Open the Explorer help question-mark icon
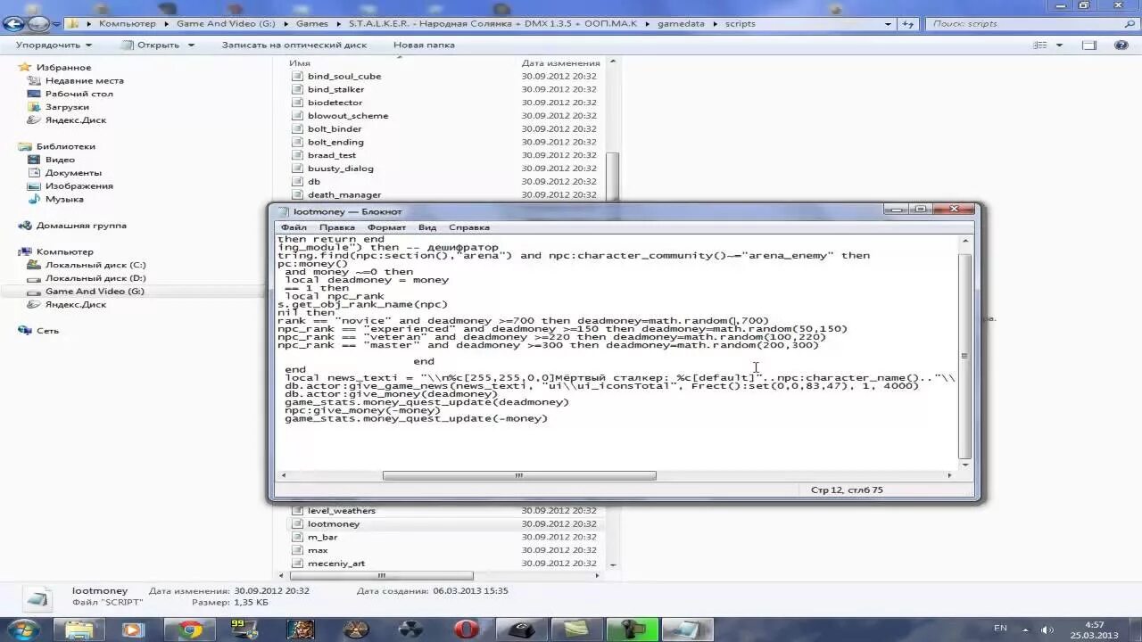1142x642 pixels. click(x=1122, y=45)
